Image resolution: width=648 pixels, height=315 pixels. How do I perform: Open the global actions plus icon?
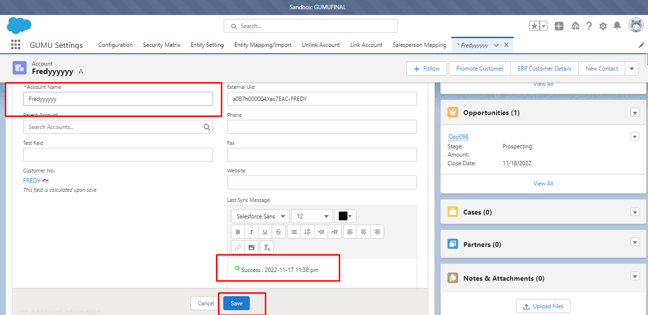click(x=559, y=26)
